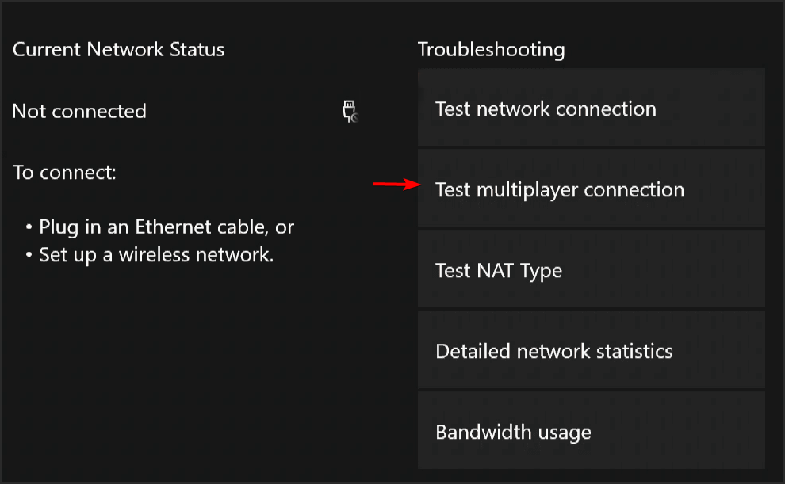Open Detailed network statistics
Screen dimensions: 785x484
pos(592,349)
